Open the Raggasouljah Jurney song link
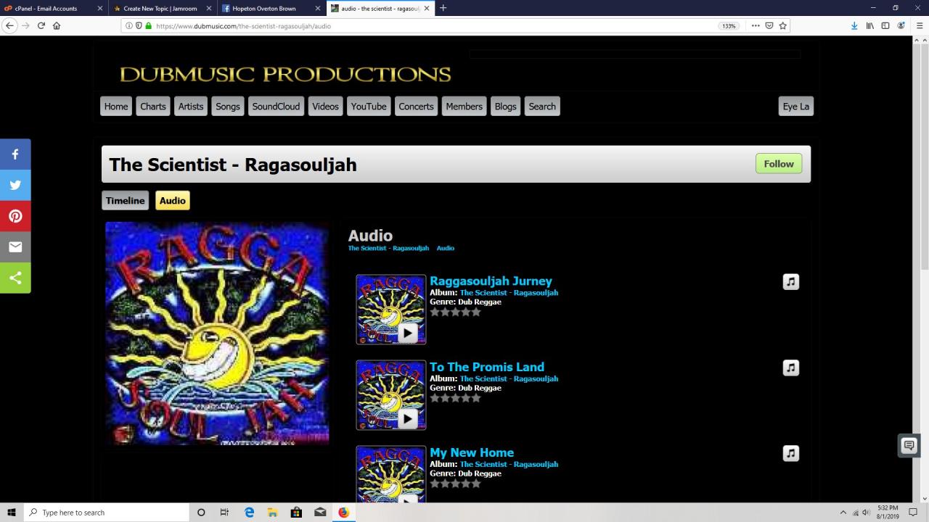929x522 pixels. (x=491, y=281)
